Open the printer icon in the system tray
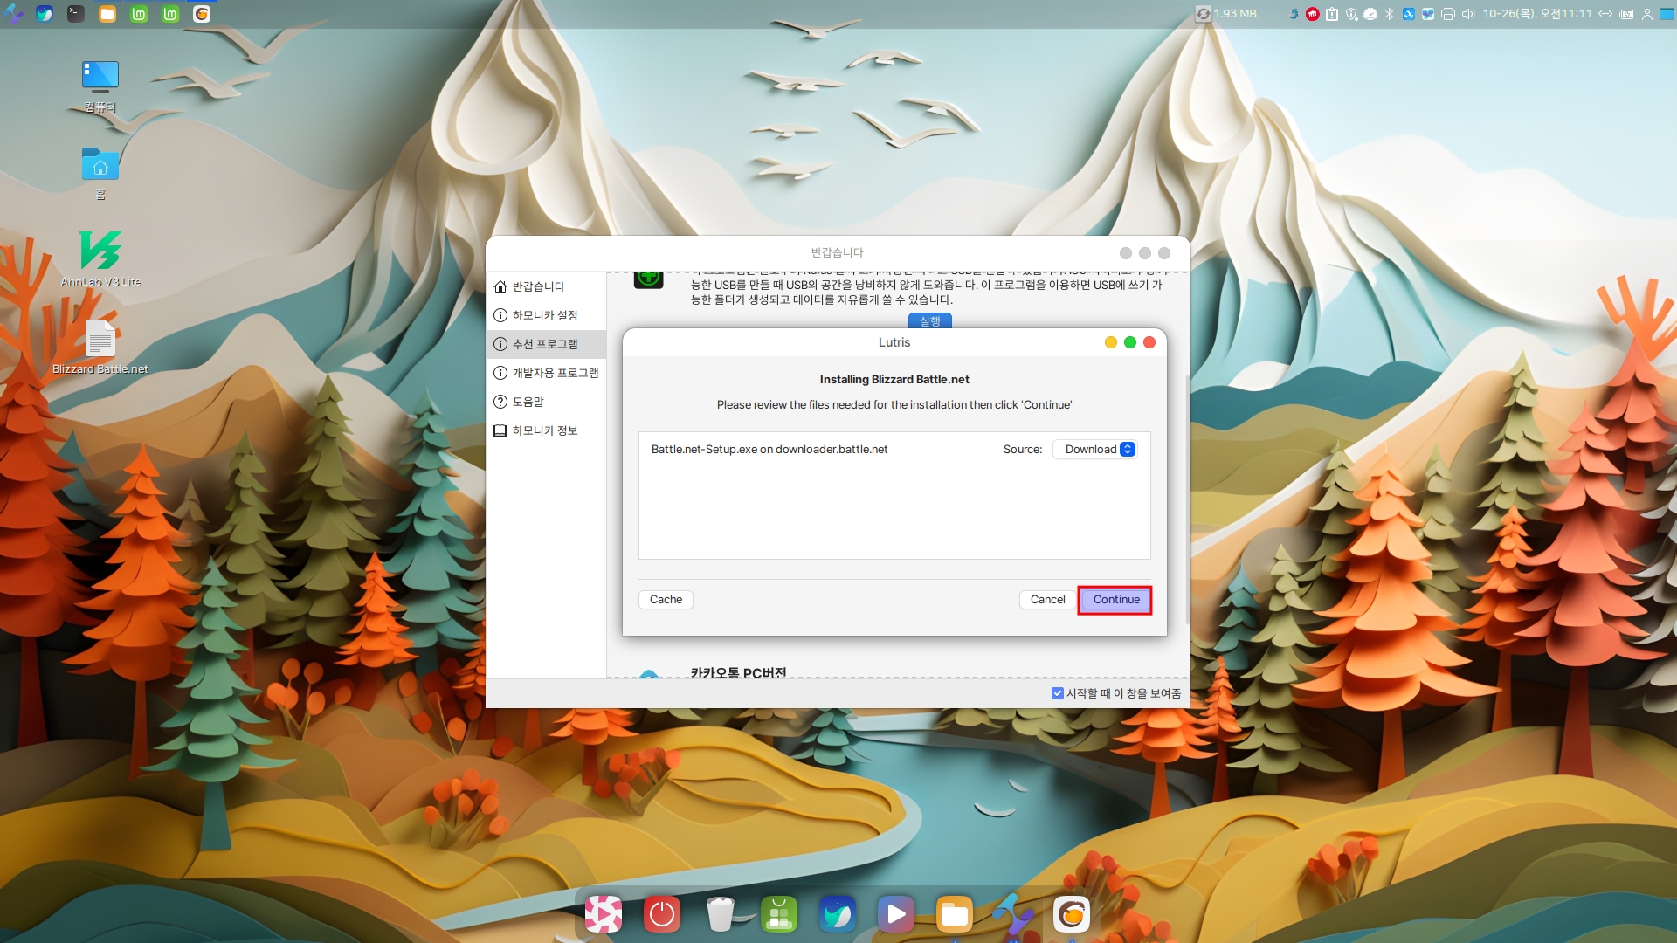Screen dimensions: 1677x943 [x=1447, y=14]
